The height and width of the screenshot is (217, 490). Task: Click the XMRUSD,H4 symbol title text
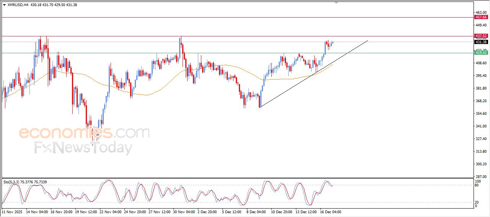pyautogui.click(x=18, y=5)
